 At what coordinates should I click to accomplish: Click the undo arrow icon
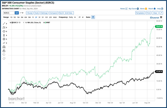[x=4, y=55]
